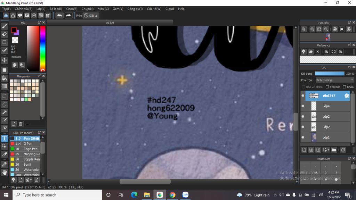Open Microsoft Edge from taskbar
The image size is (356, 200).
coord(134,195)
